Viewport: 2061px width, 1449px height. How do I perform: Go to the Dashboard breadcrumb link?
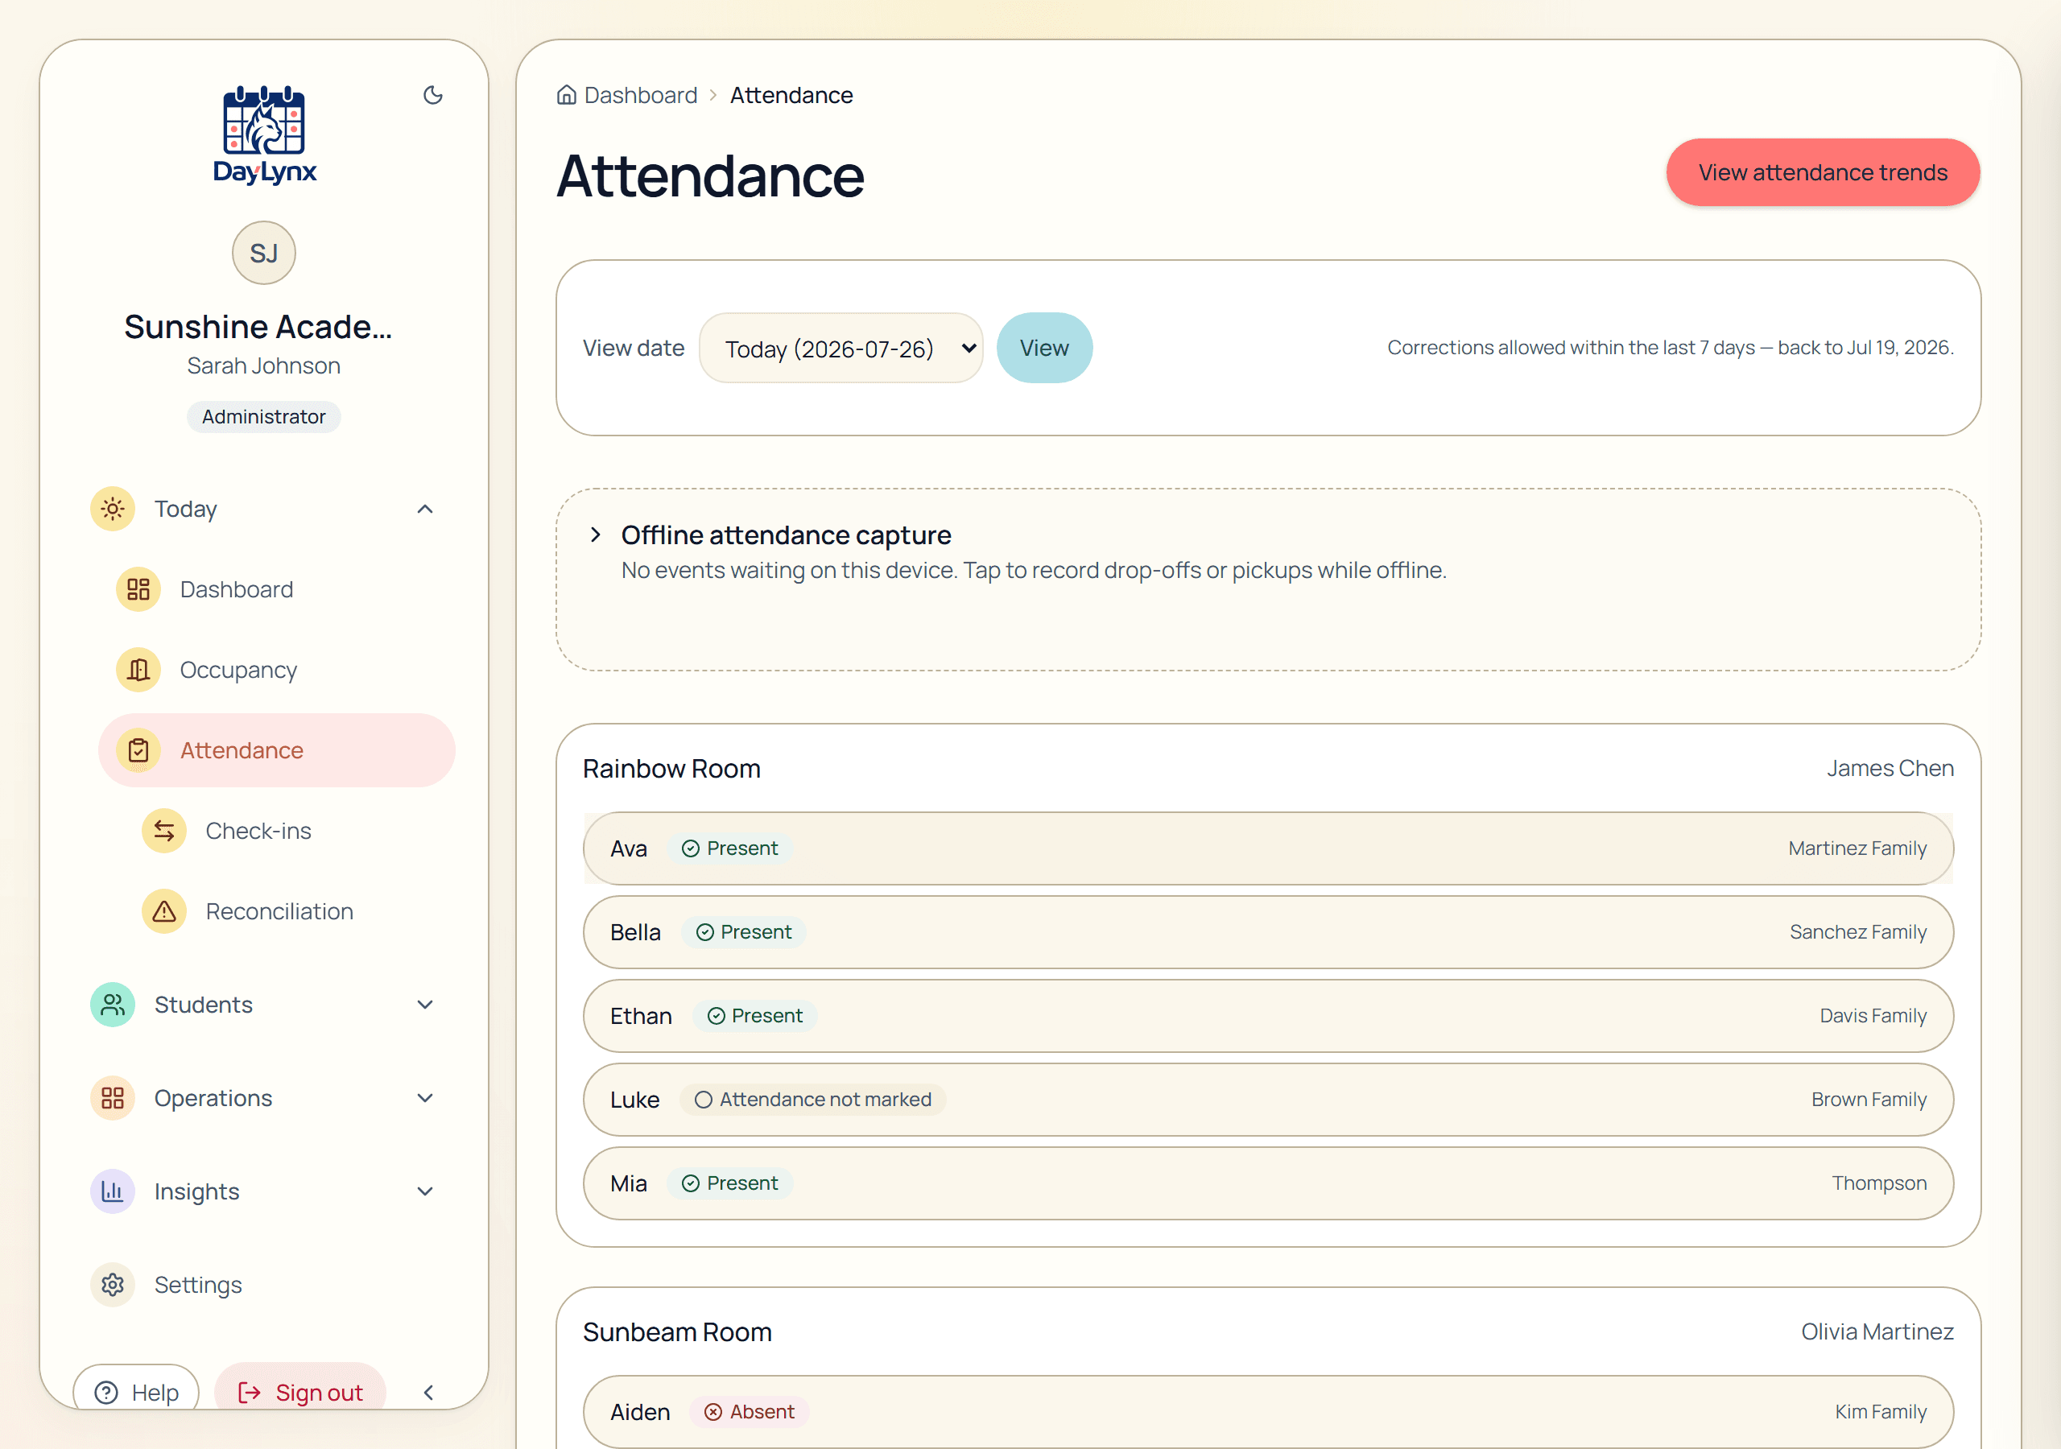pyautogui.click(x=641, y=95)
